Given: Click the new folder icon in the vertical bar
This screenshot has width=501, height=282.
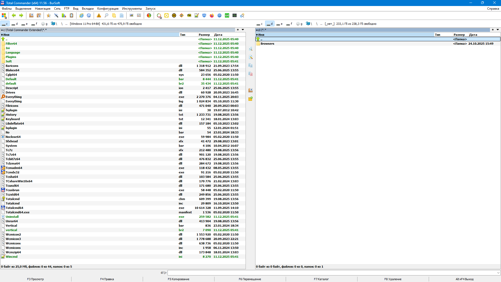Looking at the screenshot, I should coord(250,99).
